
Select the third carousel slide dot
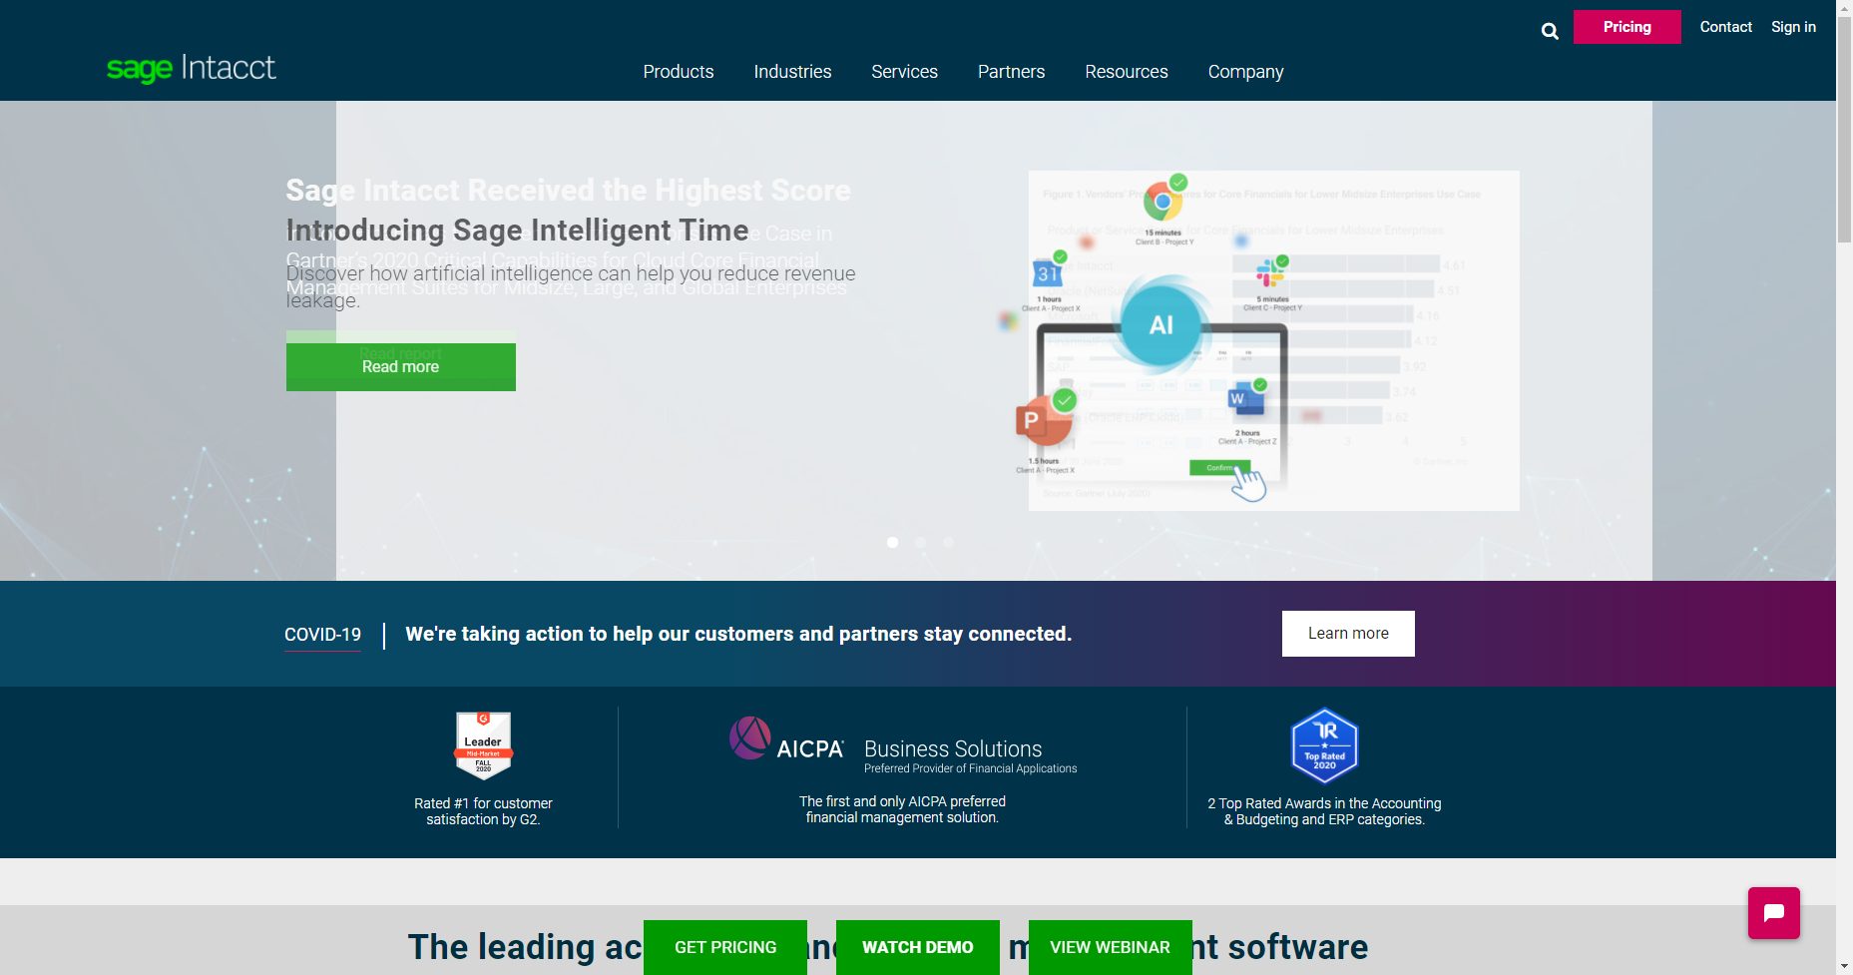pyautogui.click(x=948, y=542)
